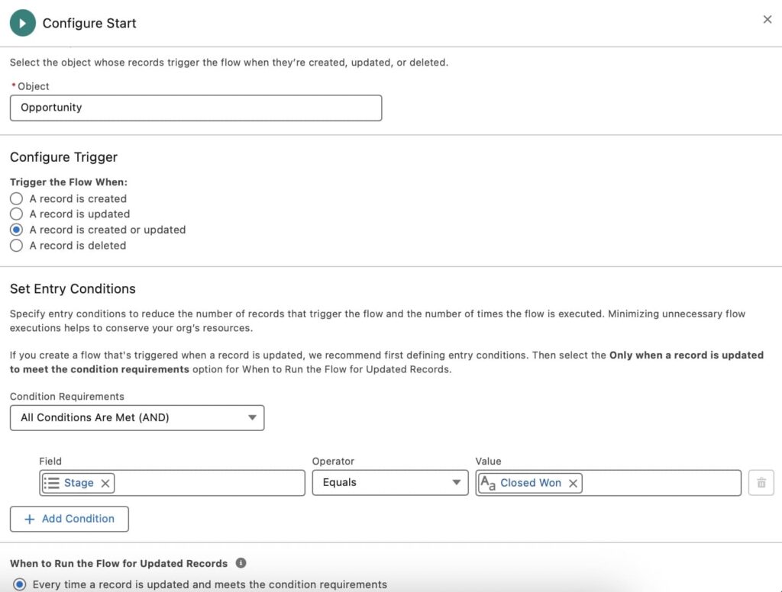Click the Object input field containing Opportunity
Image resolution: width=782 pixels, height=592 pixels.
tap(195, 108)
